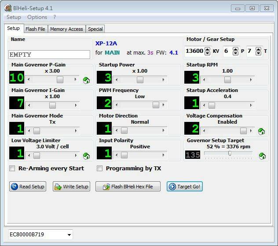Decrease main gear T value using the down arrow
The width and height of the screenshot is (278, 246).
click(259, 53)
